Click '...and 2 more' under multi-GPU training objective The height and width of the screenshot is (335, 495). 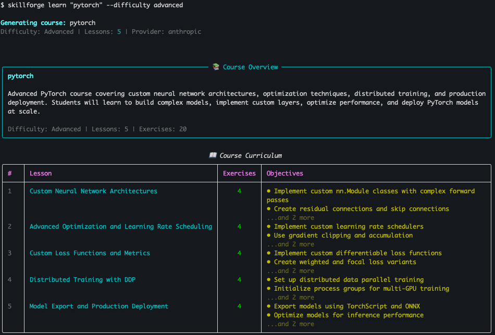pyautogui.click(x=290, y=297)
